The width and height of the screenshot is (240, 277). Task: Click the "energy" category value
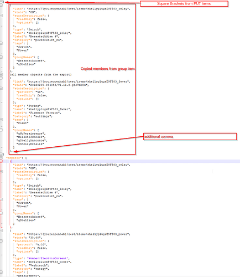click(x=41, y=269)
